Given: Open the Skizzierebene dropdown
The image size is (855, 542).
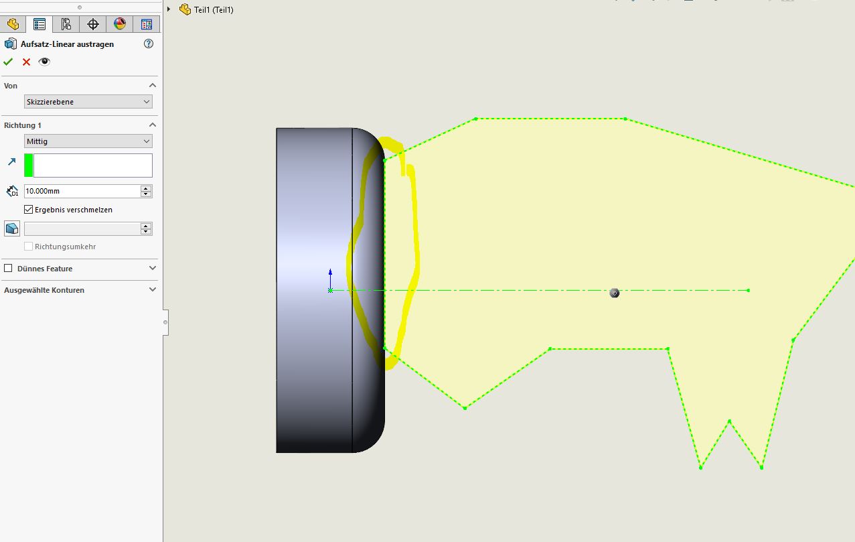Looking at the screenshot, I should 88,102.
